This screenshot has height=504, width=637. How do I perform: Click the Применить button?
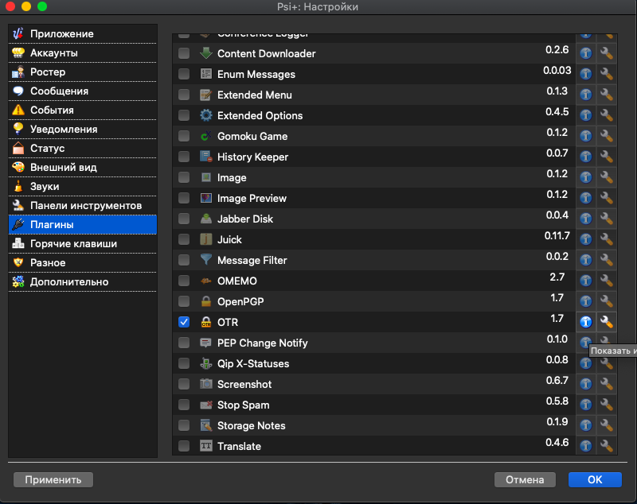pos(53,479)
